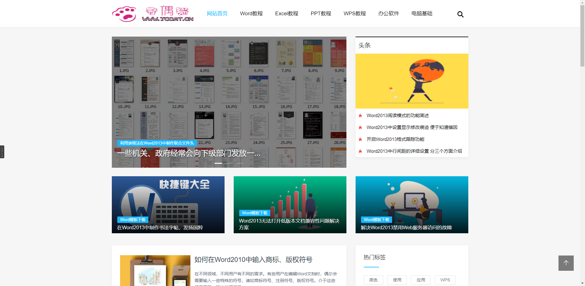Open headline Word2013中行间距的详细设置
The height and width of the screenshot is (286, 585).
pos(414,151)
